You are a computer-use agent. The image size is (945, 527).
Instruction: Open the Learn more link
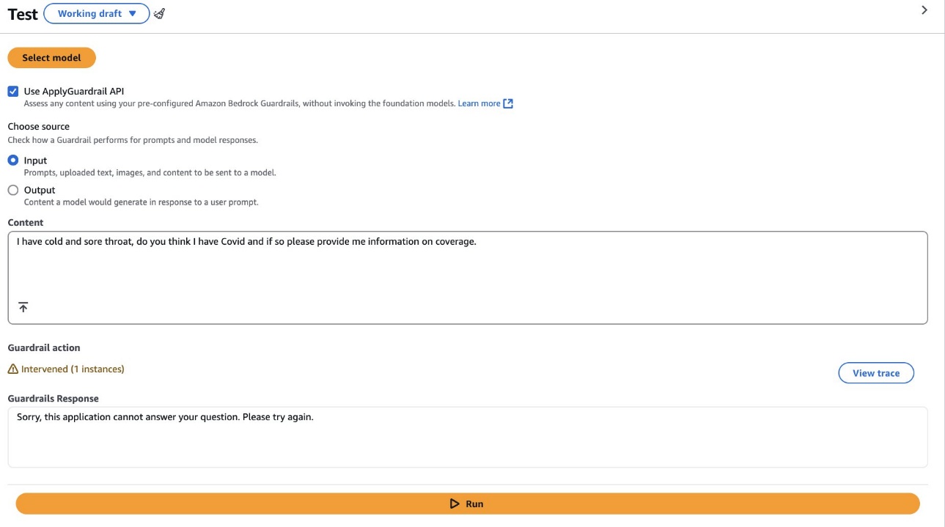pyautogui.click(x=479, y=103)
